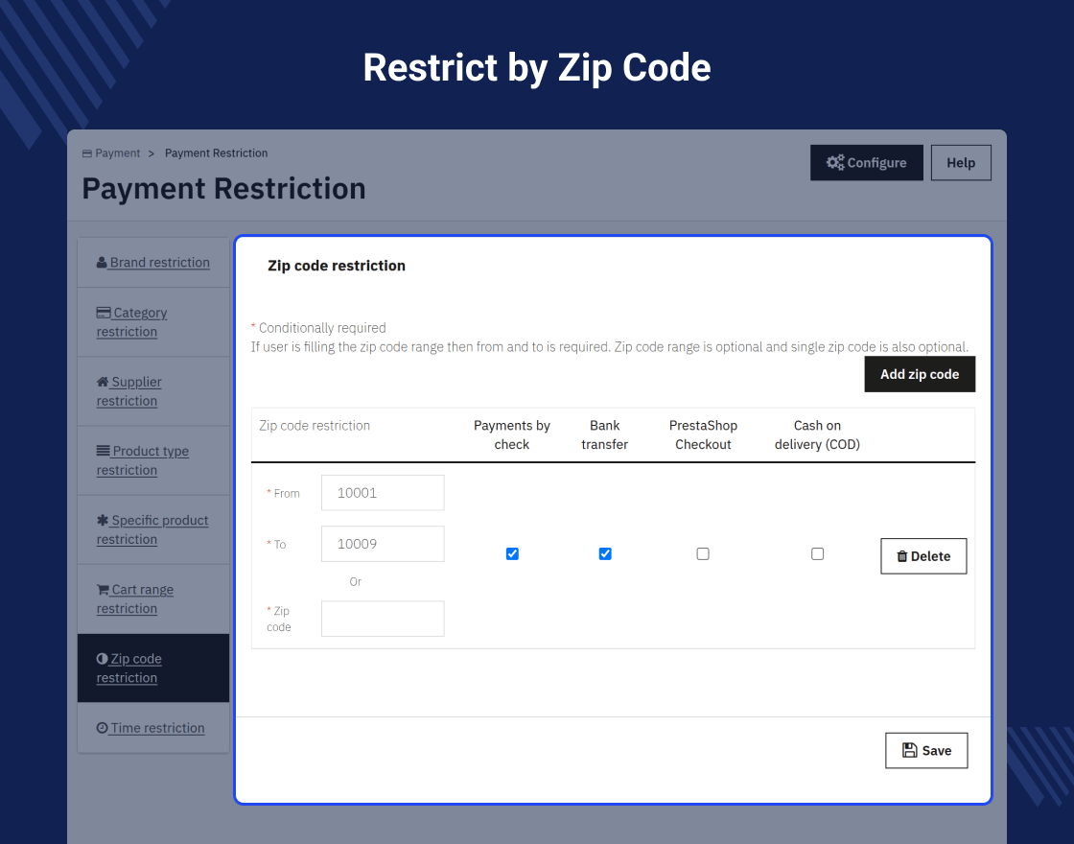Click the Zip code restriction table header

[x=315, y=426]
